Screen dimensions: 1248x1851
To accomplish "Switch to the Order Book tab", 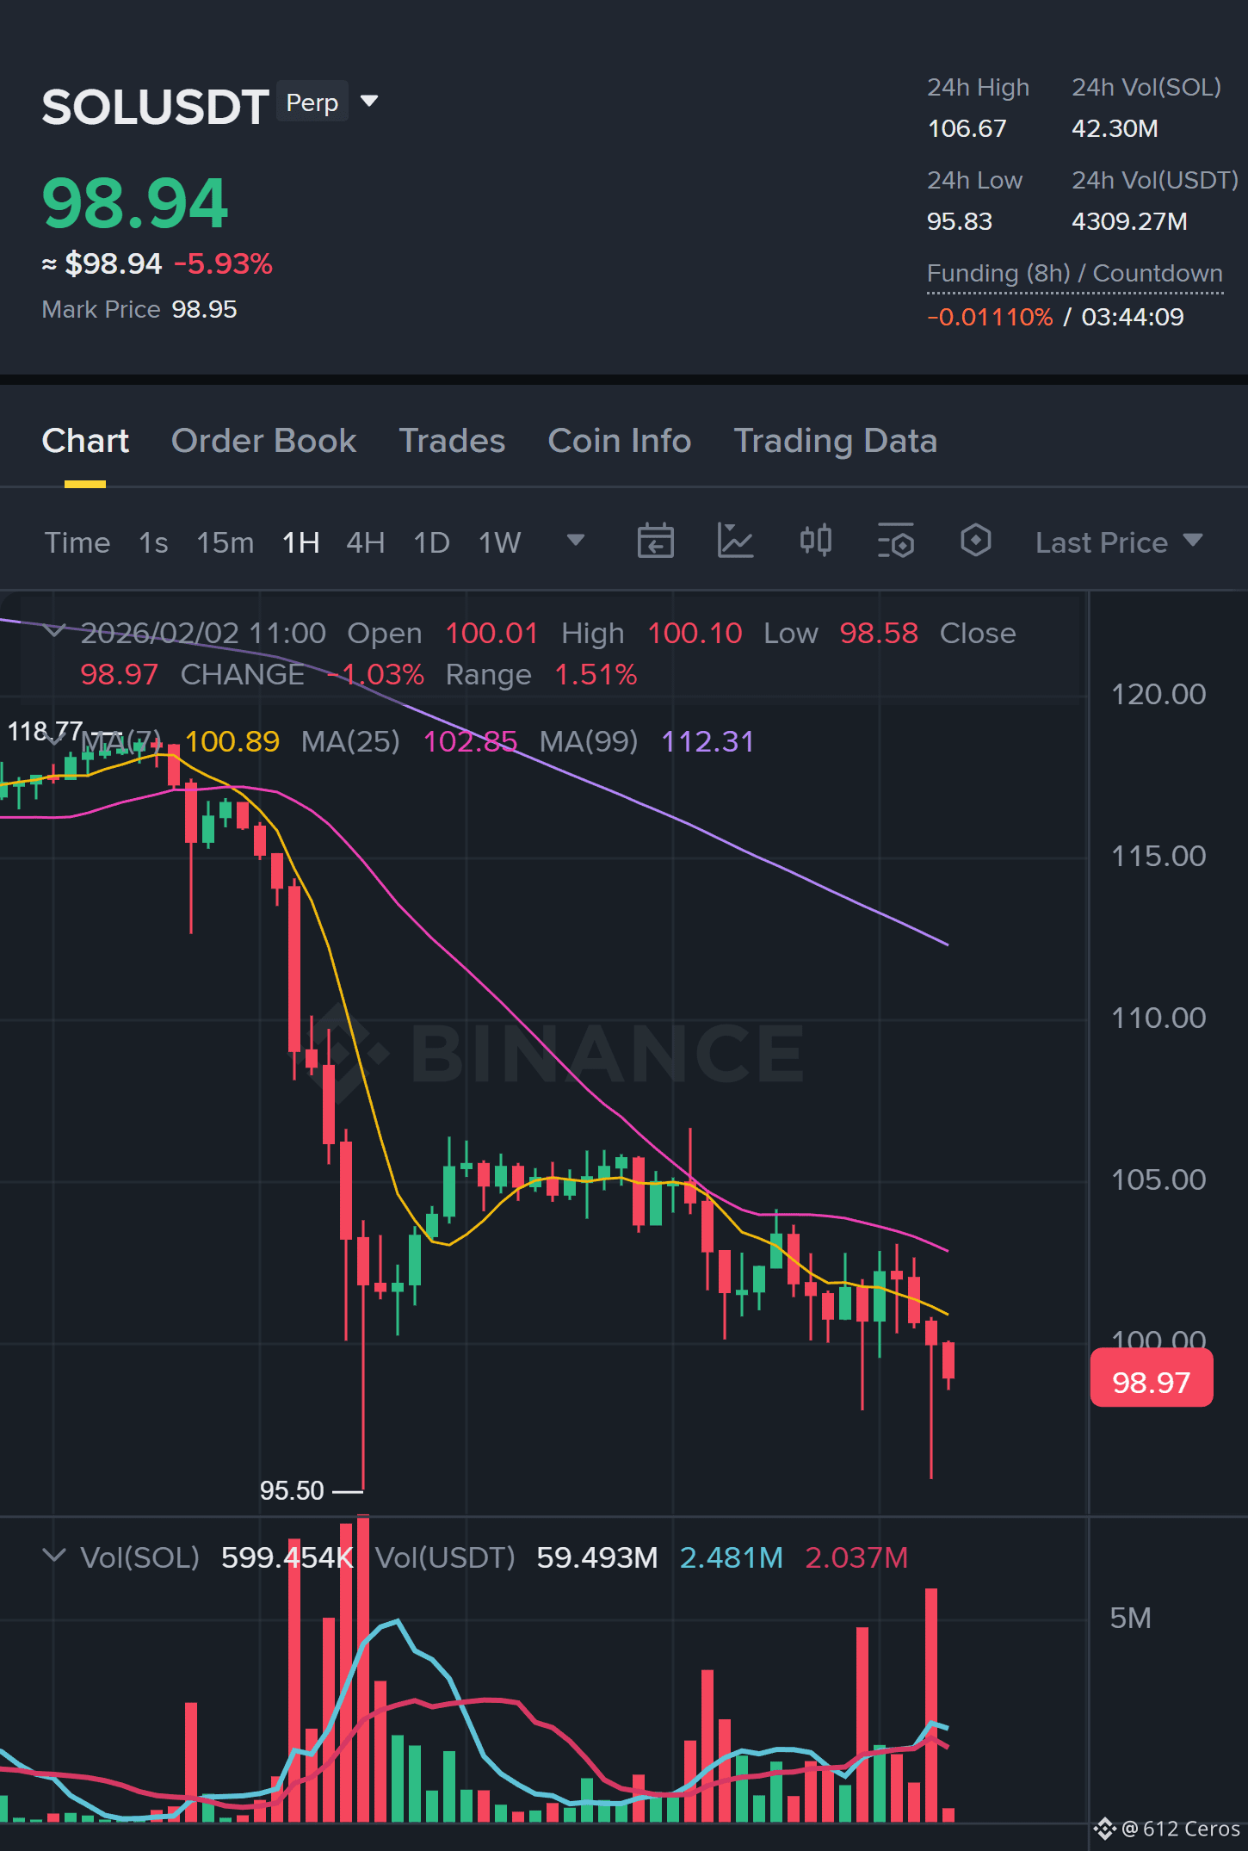I will tap(263, 441).
